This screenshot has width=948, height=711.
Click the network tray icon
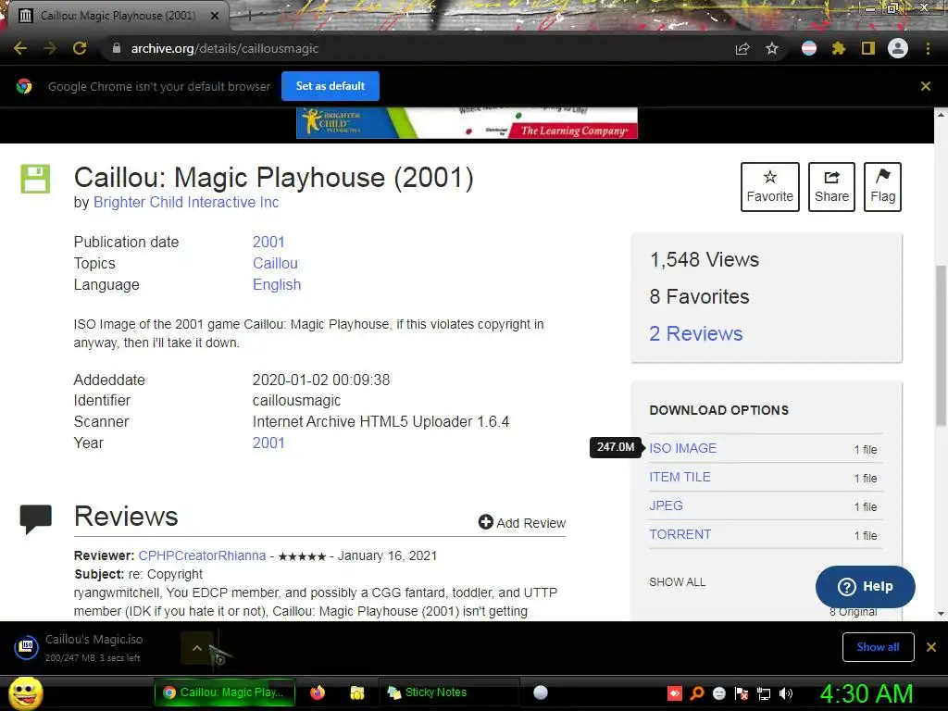[764, 693]
